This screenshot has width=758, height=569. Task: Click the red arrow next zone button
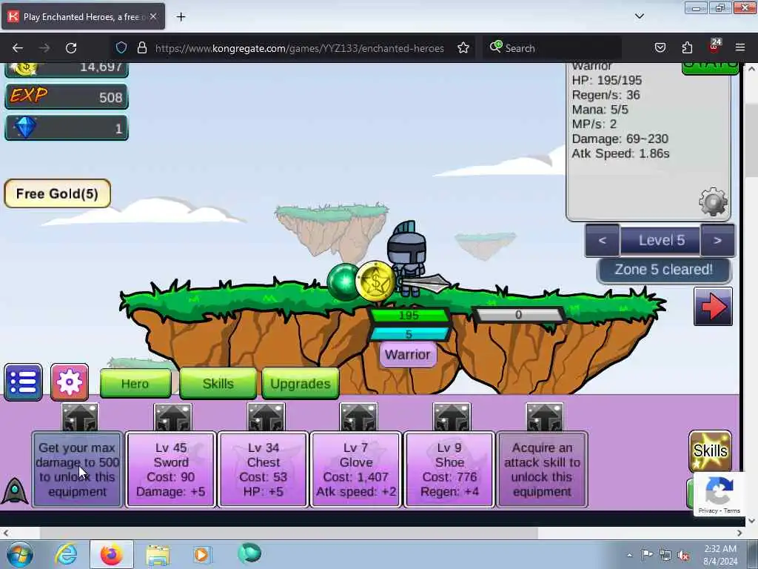tap(713, 306)
